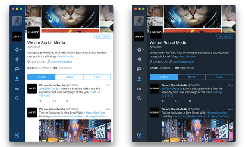Screen dimensions: 246x147
Task: View 16K Followers count in dark window
Action: [x=184, y=68]
